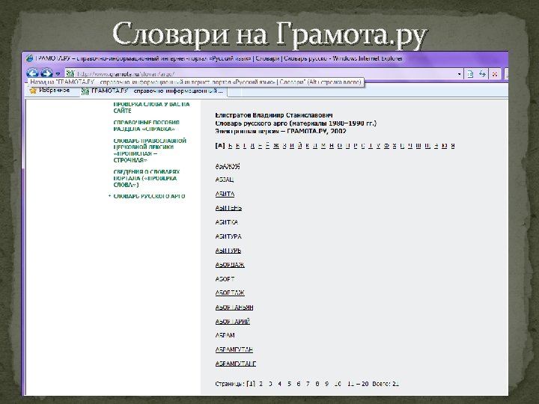The image size is (539, 404).
Task: Select the ГРАМОТА.РУ browser tab
Action: click(153, 91)
